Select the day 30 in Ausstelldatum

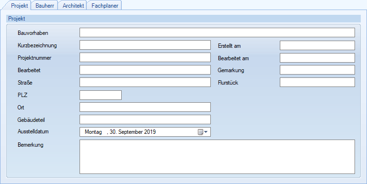click(113, 132)
